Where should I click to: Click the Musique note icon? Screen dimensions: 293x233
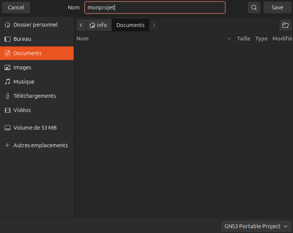coord(7,82)
